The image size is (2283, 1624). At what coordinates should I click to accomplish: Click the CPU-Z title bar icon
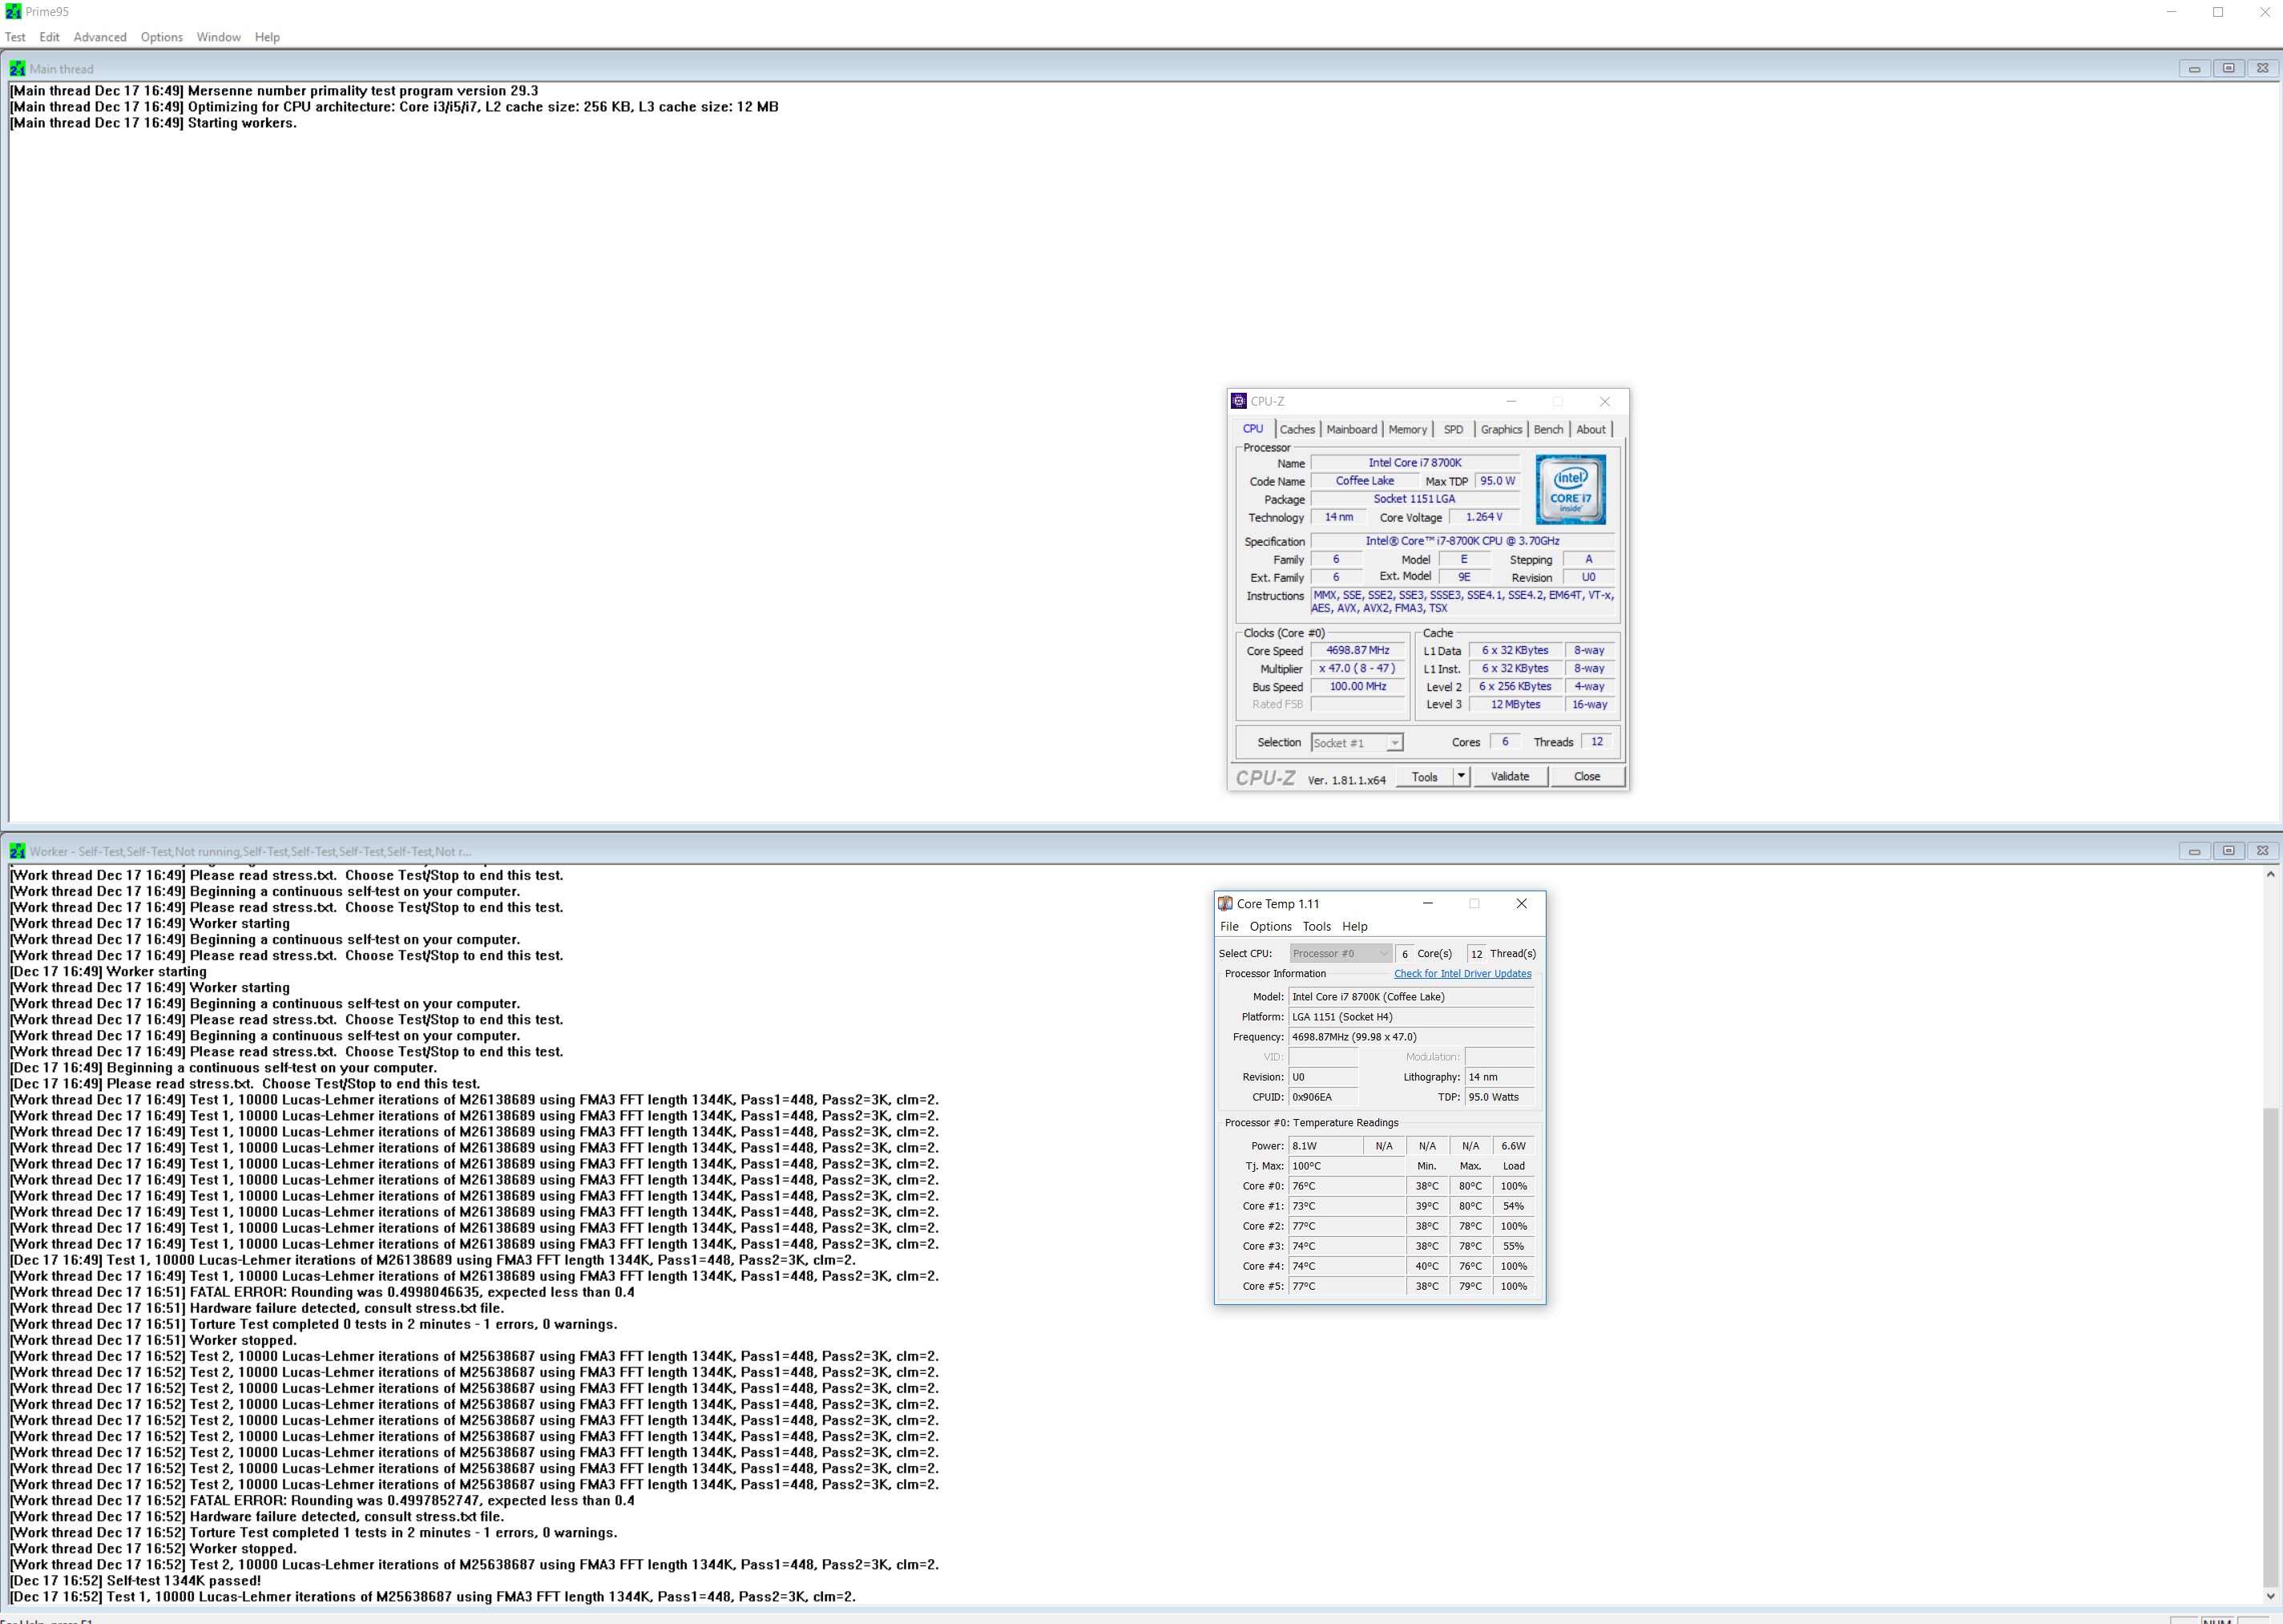[1238, 401]
